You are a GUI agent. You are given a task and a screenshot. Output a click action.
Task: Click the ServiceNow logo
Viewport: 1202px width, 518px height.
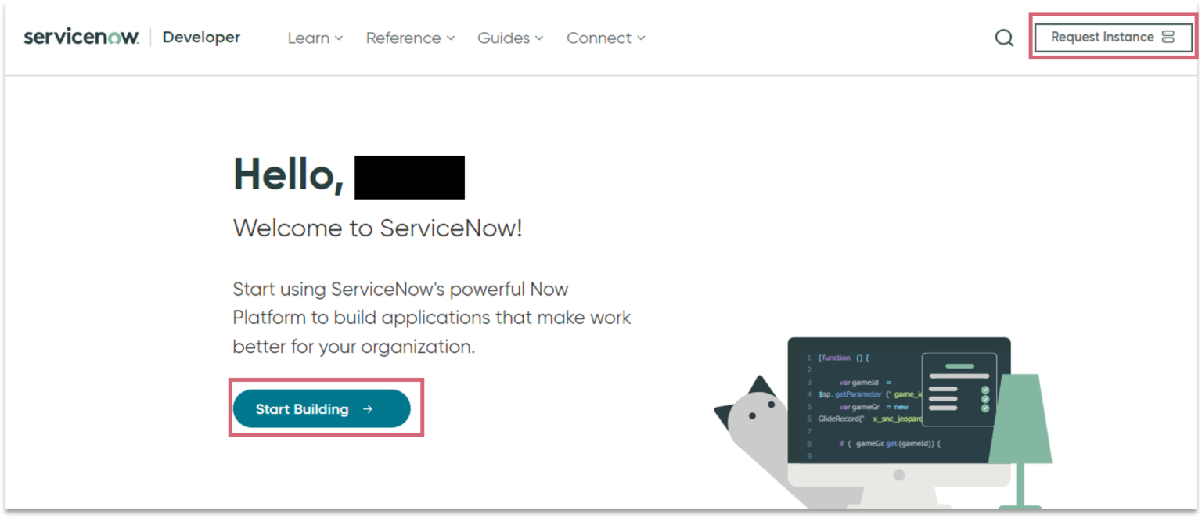pos(81,36)
